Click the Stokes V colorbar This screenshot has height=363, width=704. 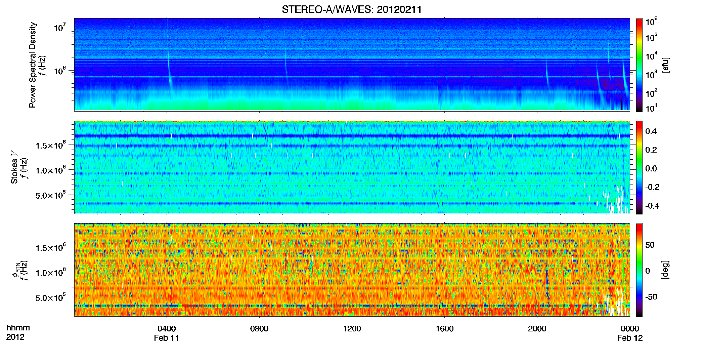click(x=639, y=167)
